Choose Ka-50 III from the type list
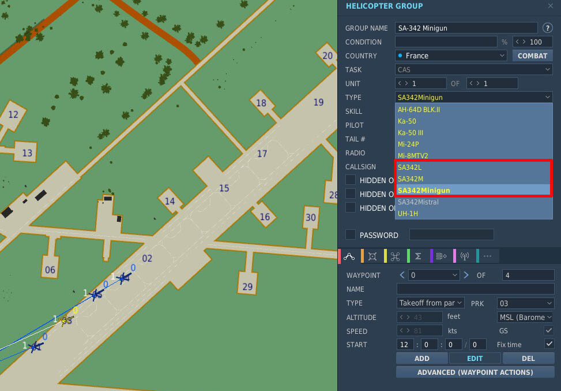 click(474, 133)
